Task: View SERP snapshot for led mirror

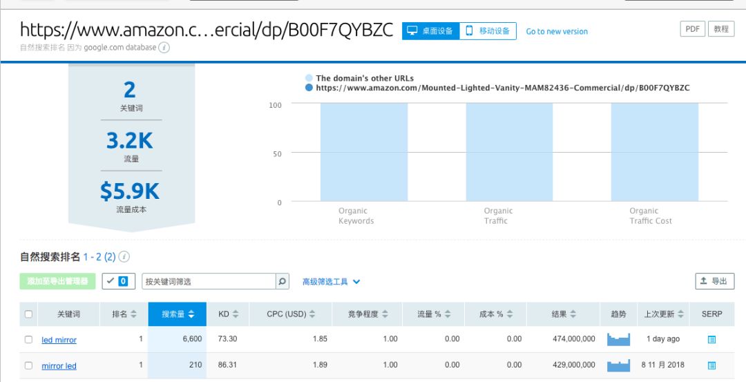Action: pyautogui.click(x=711, y=339)
